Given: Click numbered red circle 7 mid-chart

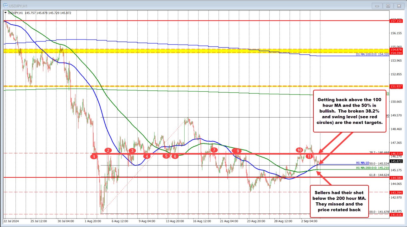Looking at the screenshot, I should point(214,150).
